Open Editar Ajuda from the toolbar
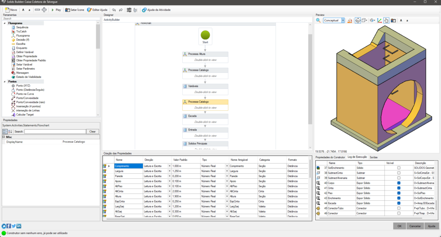The image size is (441, 237). (97, 10)
